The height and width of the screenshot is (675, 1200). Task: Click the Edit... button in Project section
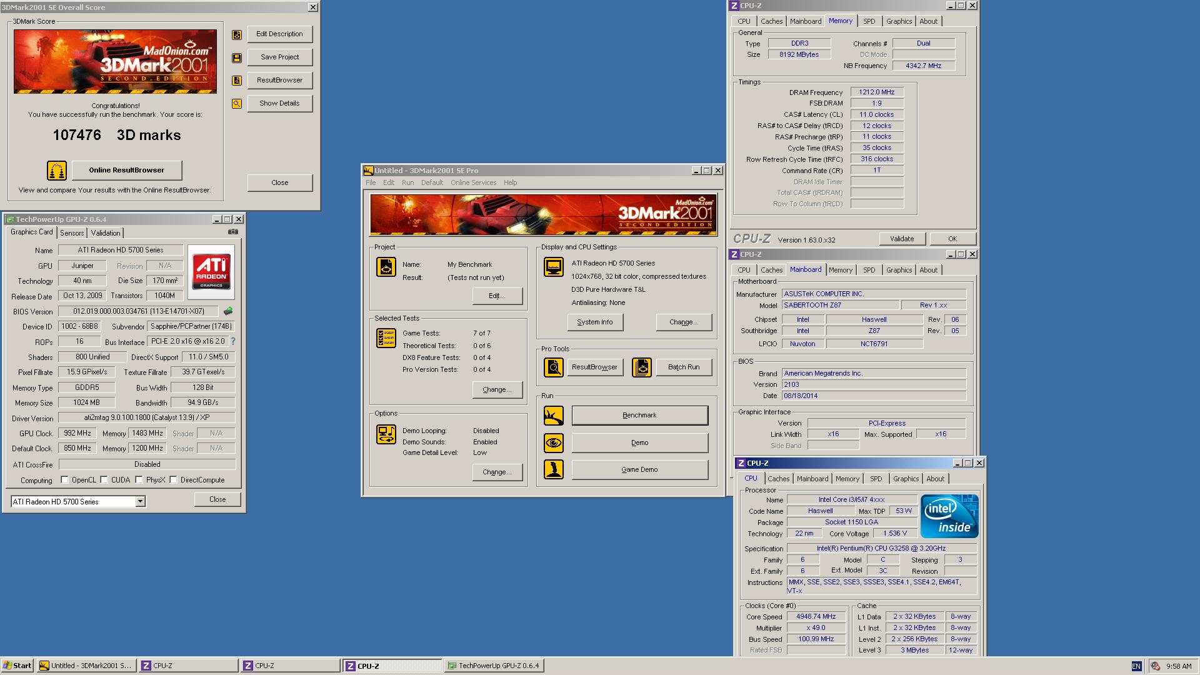pos(497,296)
